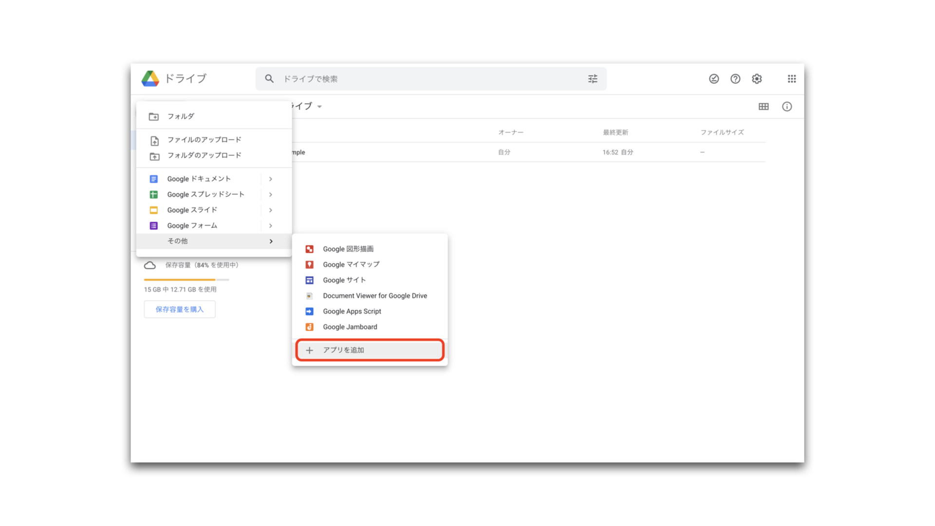The image size is (935, 526).
Task: Click the 16:52 自分 modified cell
Action: coord(618,152)
